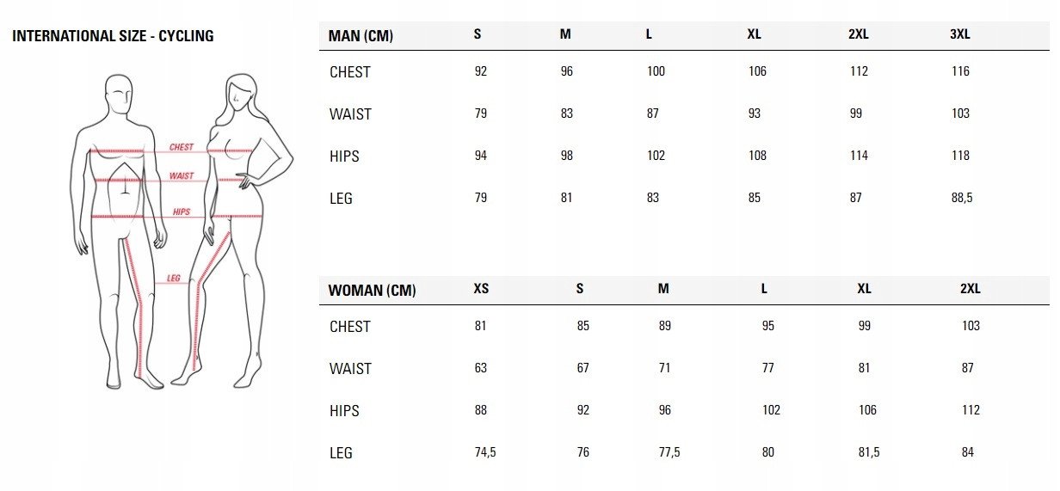The height and width of the screenshot is (491, 1060).
Task: Click the women's waist value 63
Action: click(x=480, y=368)
